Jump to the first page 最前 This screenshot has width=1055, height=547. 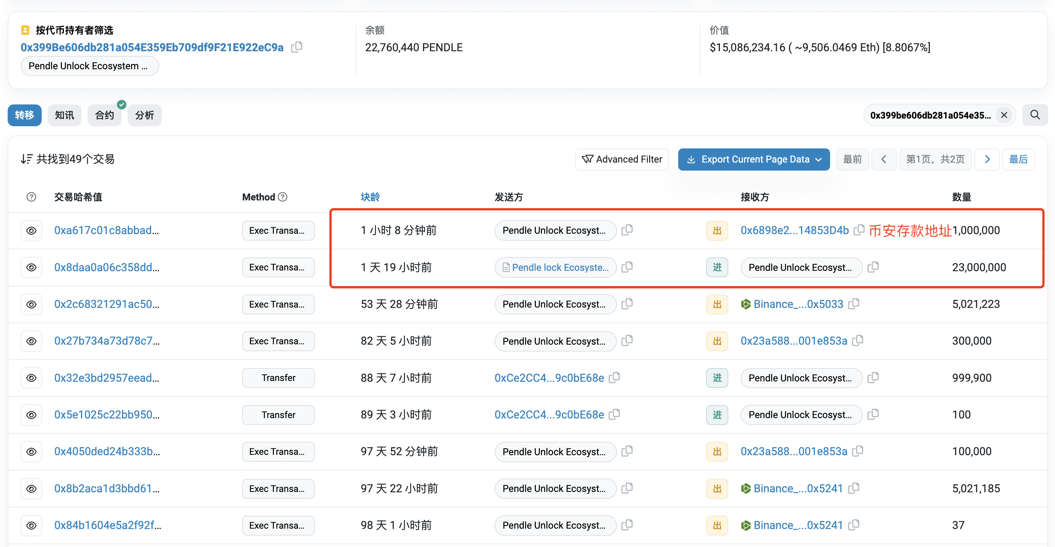pos(852,159)
